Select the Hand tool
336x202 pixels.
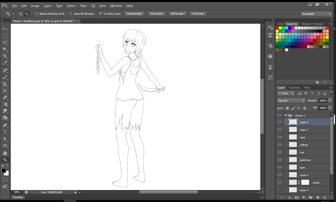(x=5, y=153)
